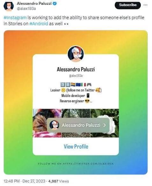Click the tweet timestamp 12:48 PM Dec 27, 2023
Screen dimensions: 152x186
25,181
